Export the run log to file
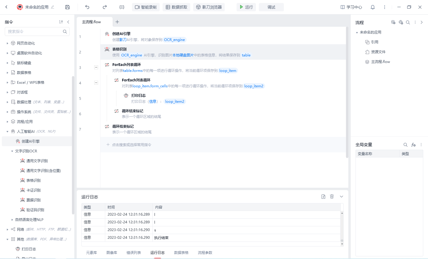The width and height of the screenshot is (428, 259). (323, 197)
